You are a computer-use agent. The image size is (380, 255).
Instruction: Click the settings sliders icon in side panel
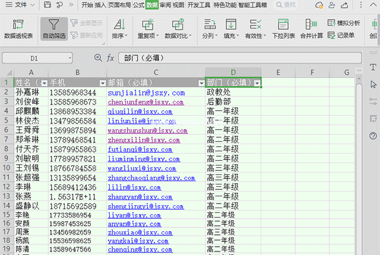(x=373, y=101)
